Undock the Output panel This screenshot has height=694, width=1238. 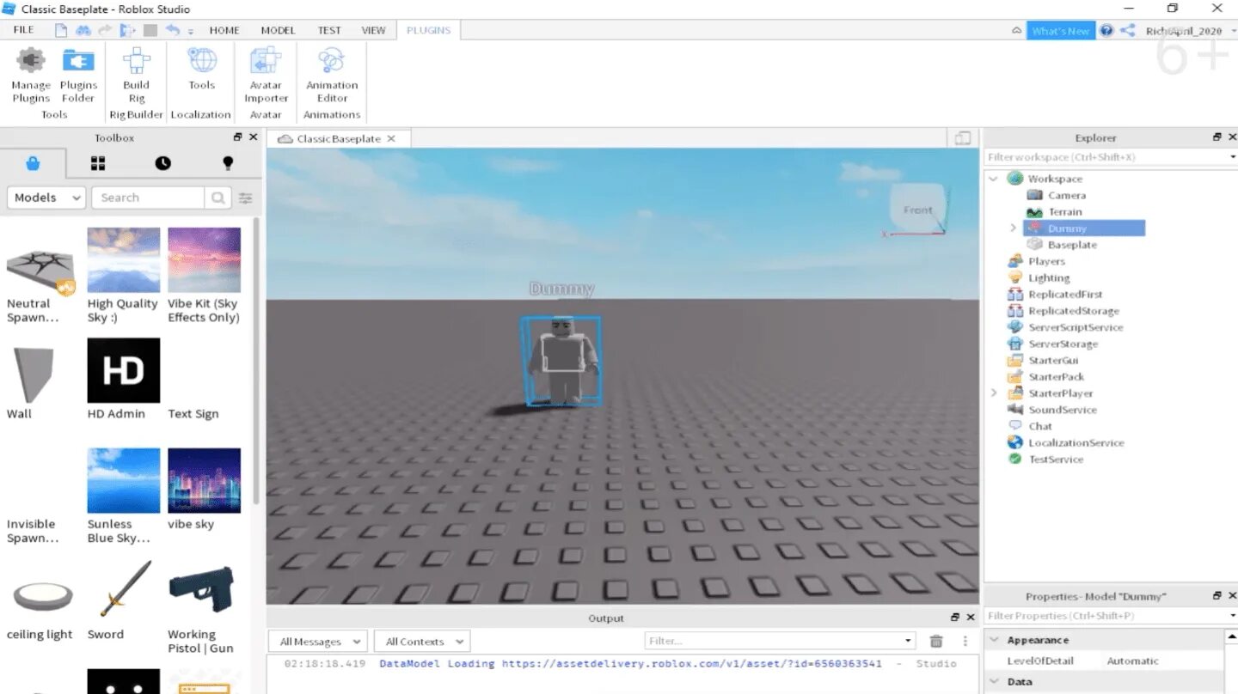[x=955, y=618]
